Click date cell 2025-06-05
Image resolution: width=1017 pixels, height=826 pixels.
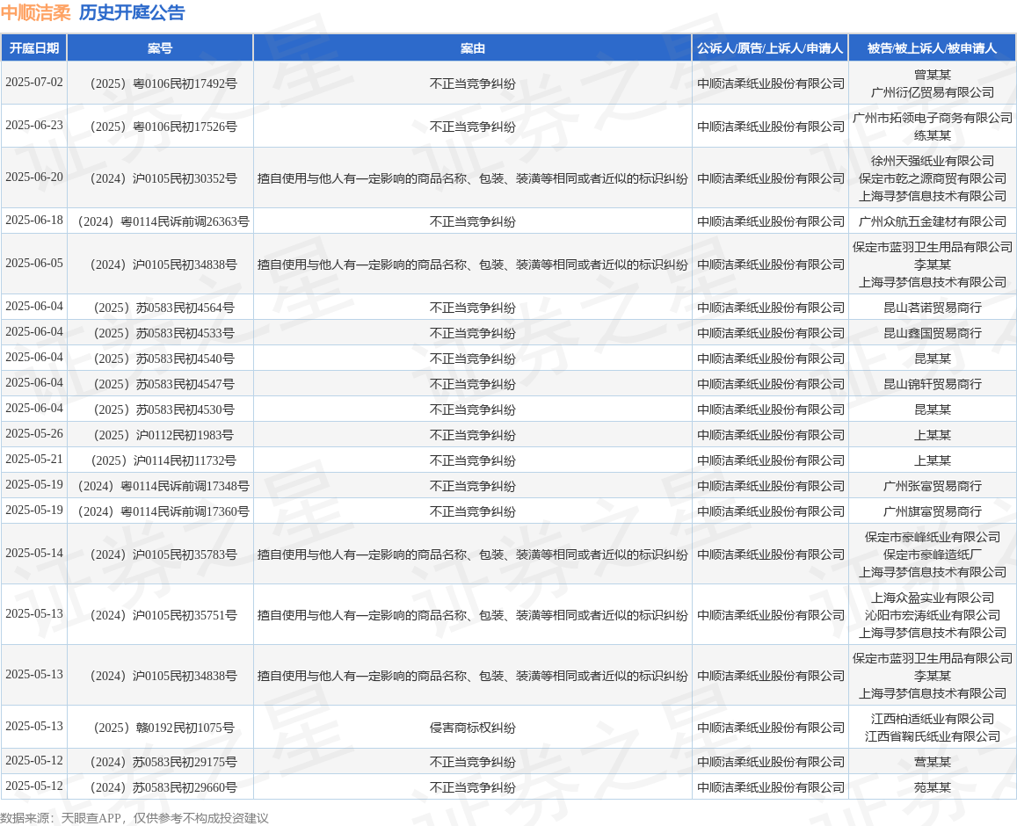[x=34, y=264]
